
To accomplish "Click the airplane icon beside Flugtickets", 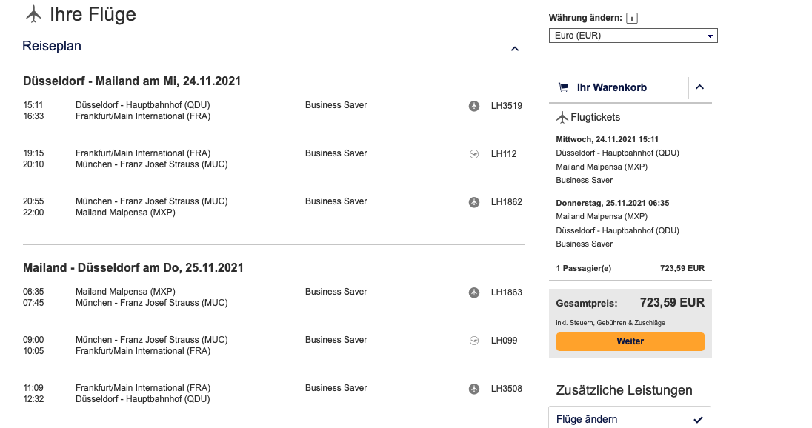I will [562, 117].
